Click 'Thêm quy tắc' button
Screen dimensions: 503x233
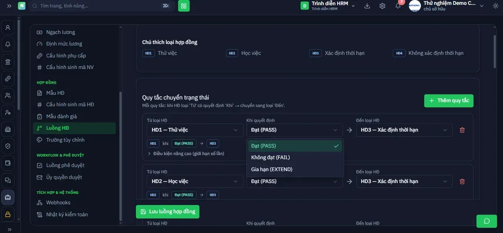tap(449, 101)
